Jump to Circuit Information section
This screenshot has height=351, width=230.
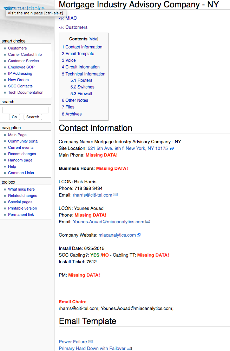click(x=81, y=67)
